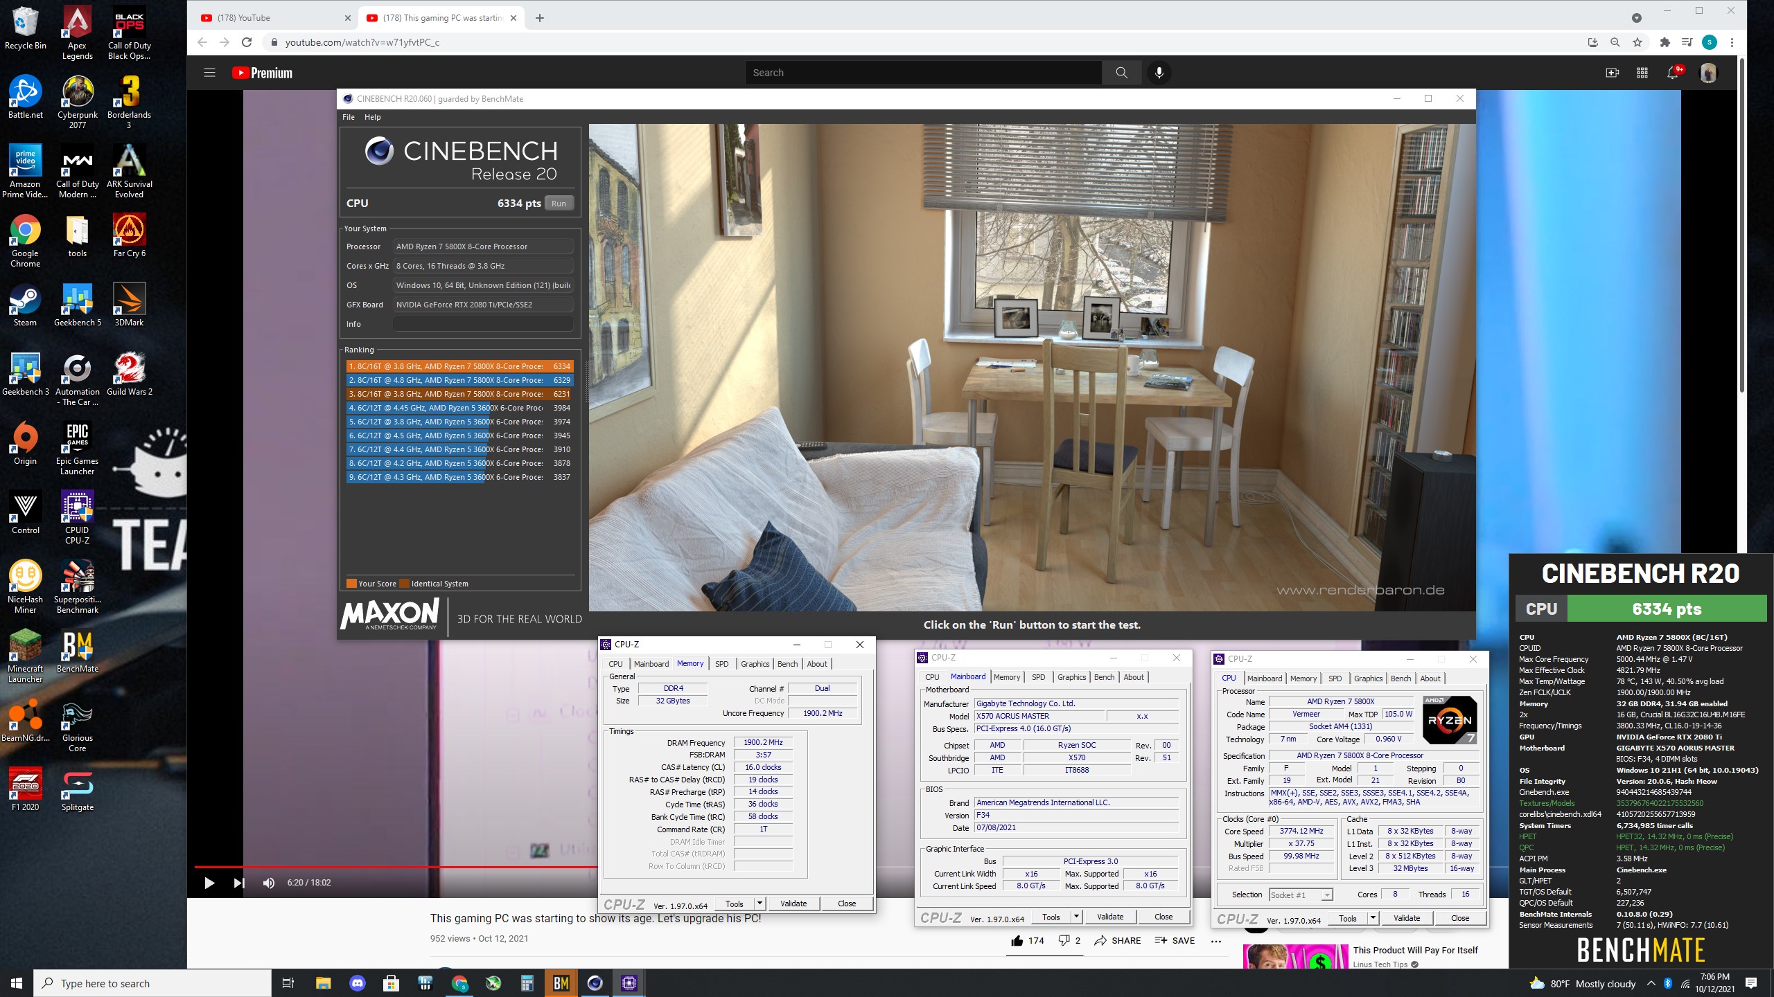Open the Cinebench File menu
Image resolution: width=1774 pixels, height=997 pixels.
(x=349, y=117)
